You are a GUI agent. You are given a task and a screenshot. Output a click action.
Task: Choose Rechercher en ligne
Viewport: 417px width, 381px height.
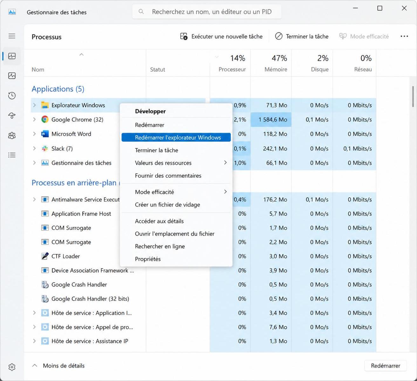tap(176, 246)
